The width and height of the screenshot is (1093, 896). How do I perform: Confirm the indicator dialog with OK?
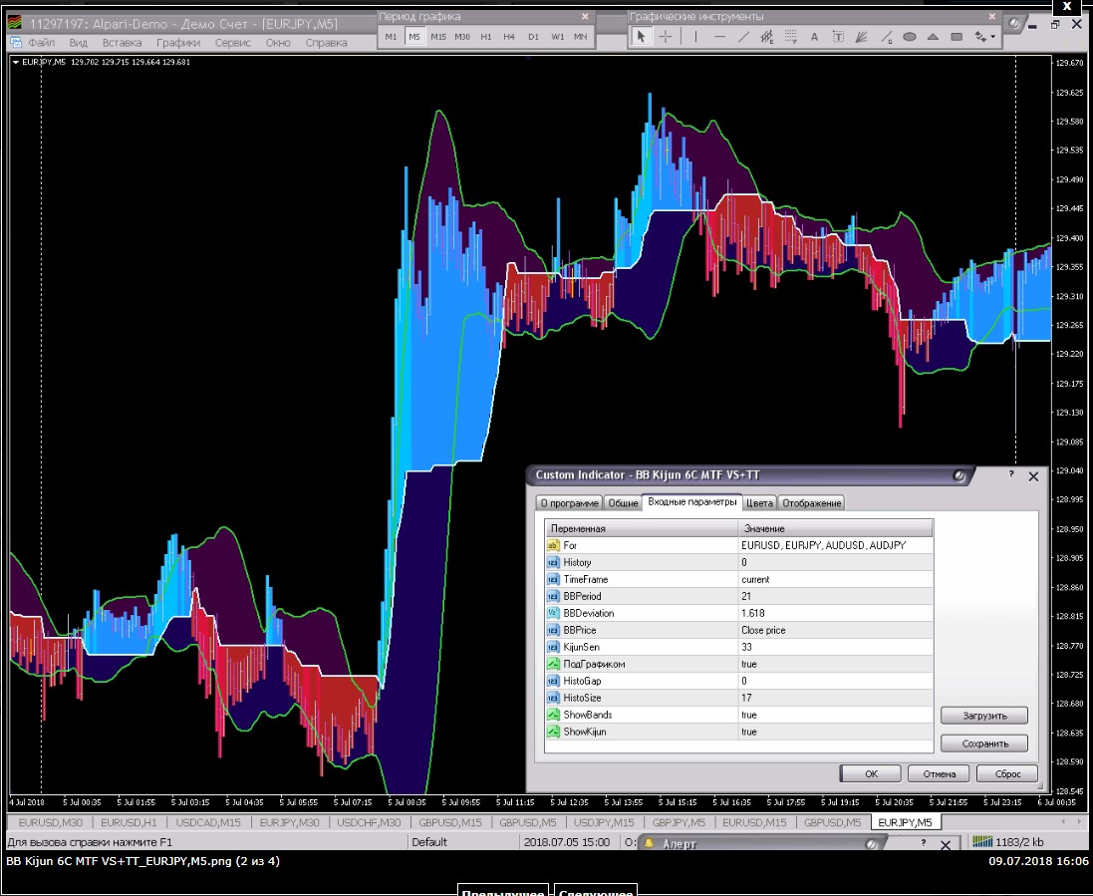(872, 774)
